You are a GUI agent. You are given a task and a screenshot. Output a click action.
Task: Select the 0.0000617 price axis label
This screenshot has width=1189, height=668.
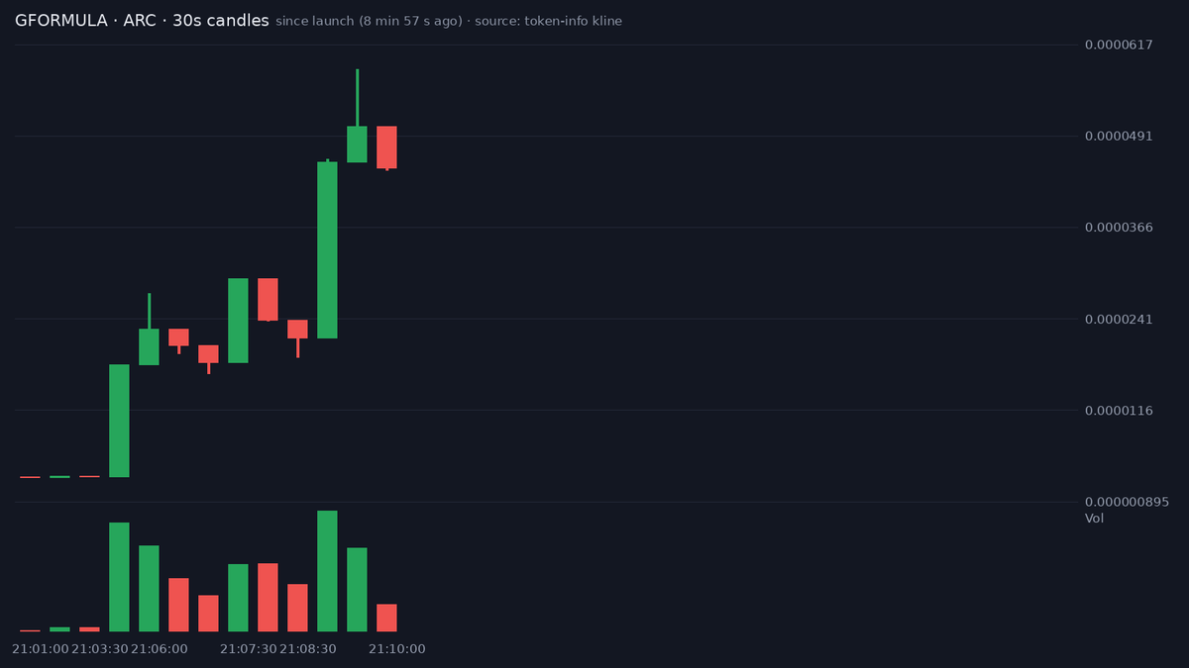tap(1119, 45)
